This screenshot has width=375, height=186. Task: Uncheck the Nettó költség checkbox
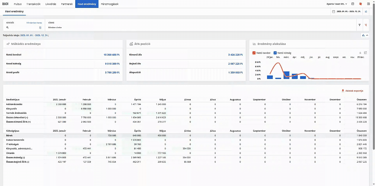tap(275, 53)
